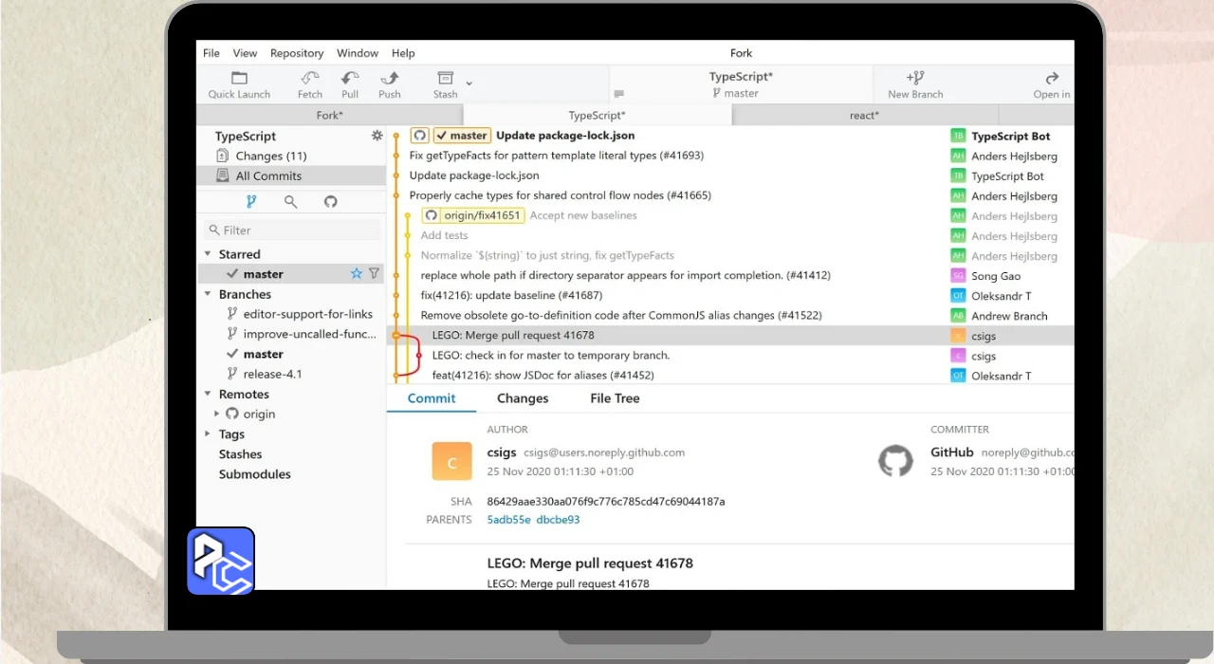Image resolution: width=1214 pixels, height=664 pixels.
Task: Click the Stash toolbar icon
Action: click(445, 79)
